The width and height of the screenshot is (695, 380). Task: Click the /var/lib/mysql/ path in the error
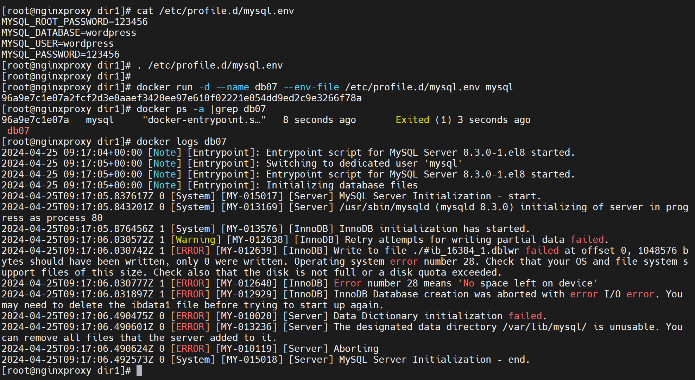tap(544, 327)
